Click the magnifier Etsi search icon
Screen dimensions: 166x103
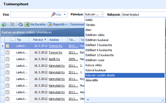(53, 15)
